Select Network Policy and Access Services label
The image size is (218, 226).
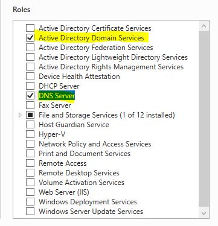click(95, 144)
